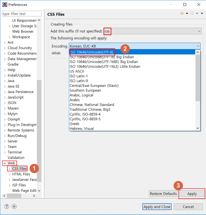Click Apply and Close button
The height and width of the screenshot is (215, 206).
(x=157, y=207)
